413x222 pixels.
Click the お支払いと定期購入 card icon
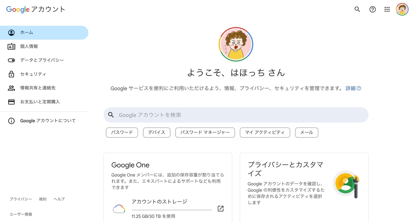[11, 102]
